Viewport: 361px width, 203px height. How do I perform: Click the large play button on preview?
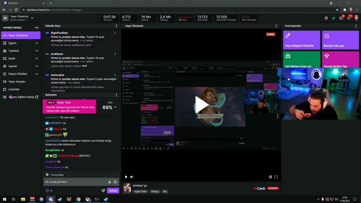tap(201, 105)
